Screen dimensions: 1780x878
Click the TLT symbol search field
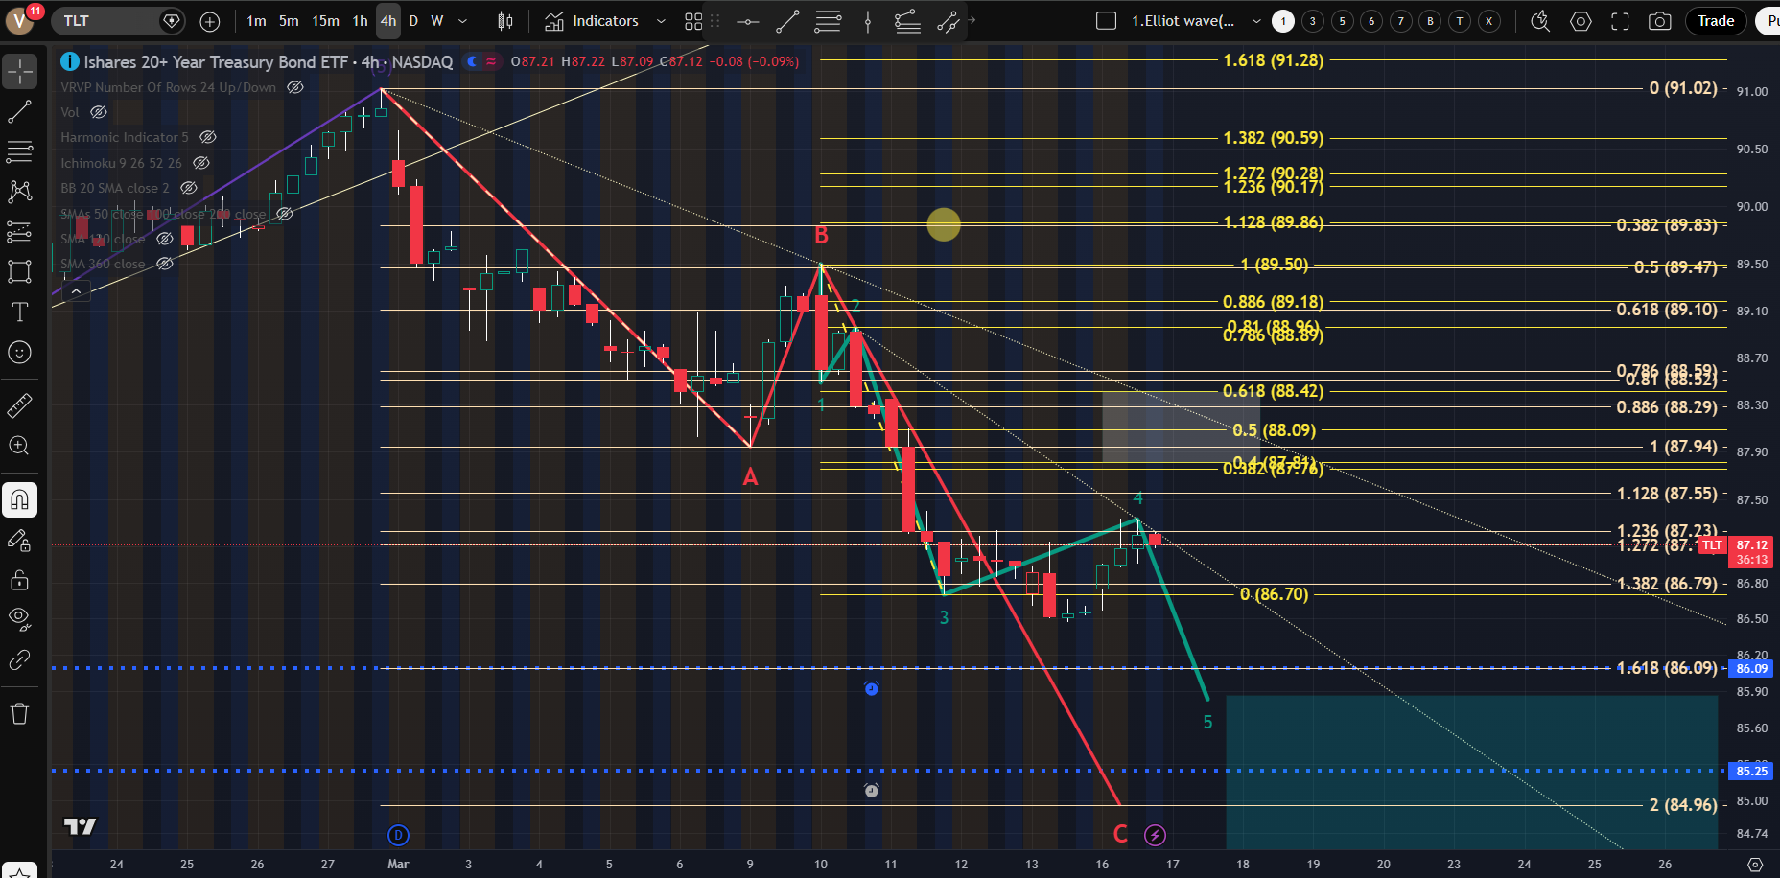pos(105,21)
